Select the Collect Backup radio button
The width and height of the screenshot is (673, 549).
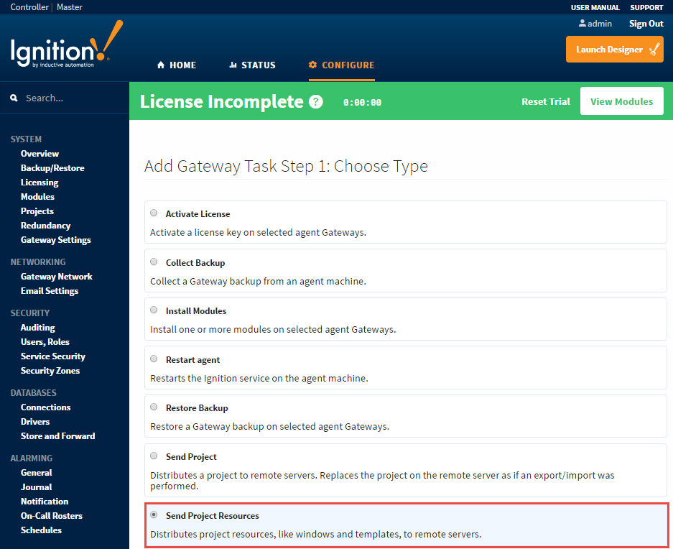point(154,262)
